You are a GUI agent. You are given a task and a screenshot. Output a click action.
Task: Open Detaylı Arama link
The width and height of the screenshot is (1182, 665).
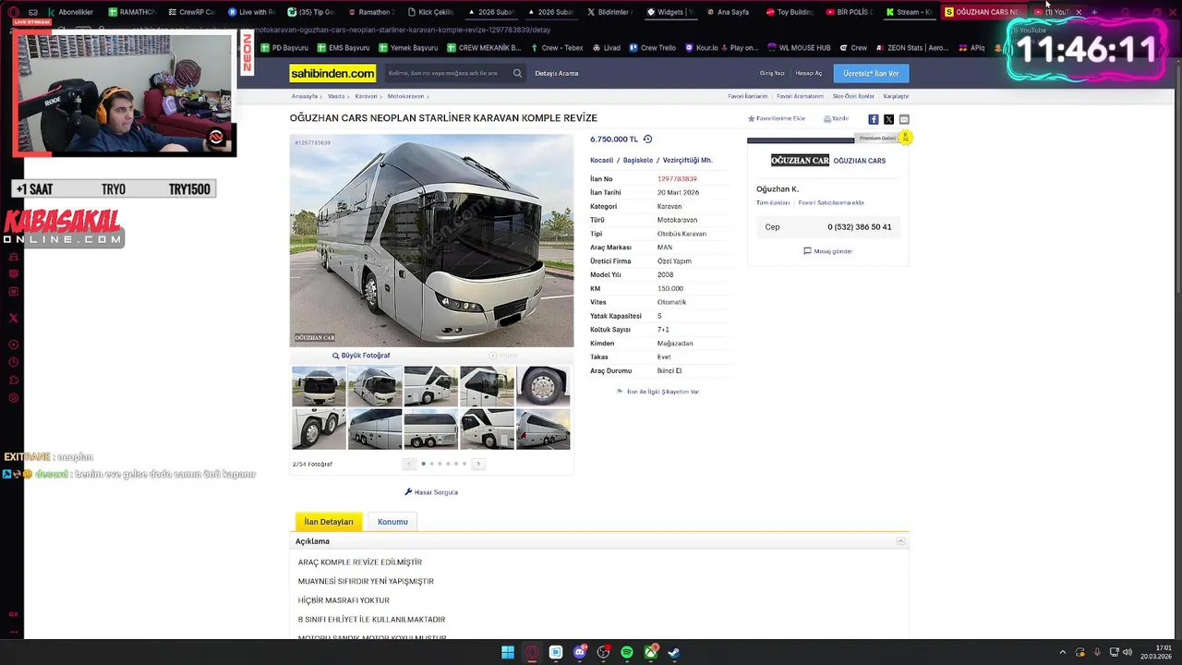556,73
